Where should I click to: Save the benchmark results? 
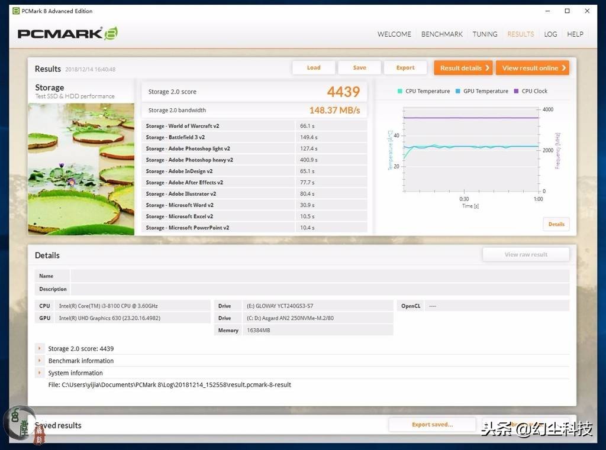tap(359, 67)
